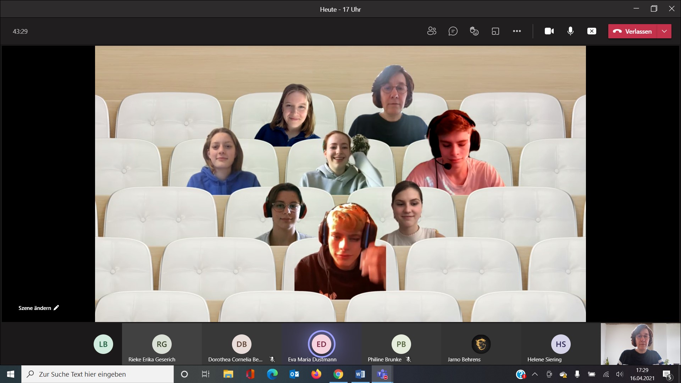The width and height of the screenshot is (681, 383).
Task: Select Helene Siering participant tile
Action: click(561, 345)
